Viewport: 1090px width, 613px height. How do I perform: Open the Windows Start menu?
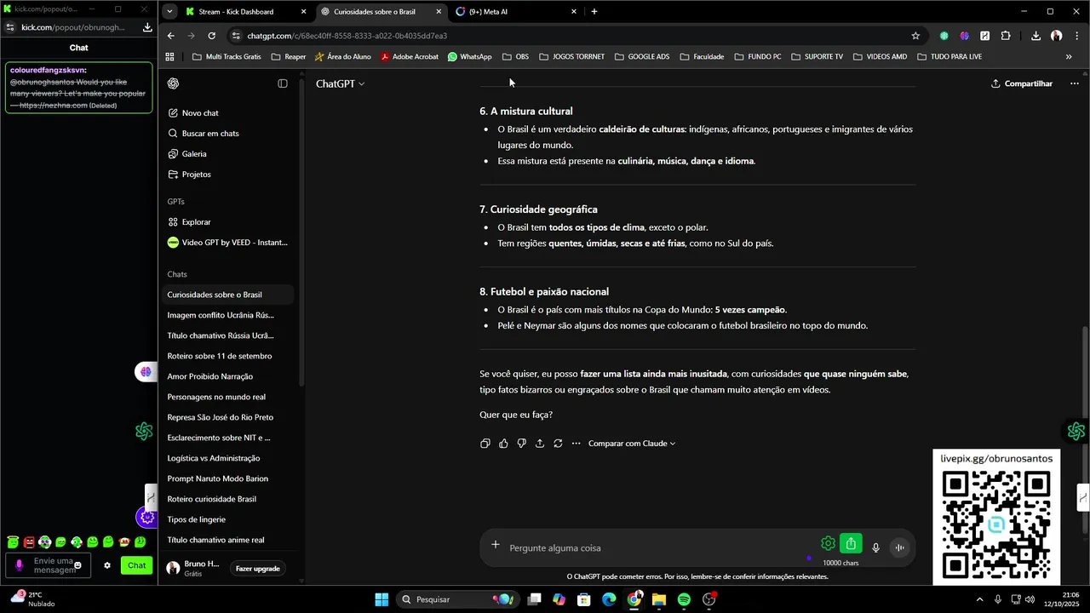(381, 599)
